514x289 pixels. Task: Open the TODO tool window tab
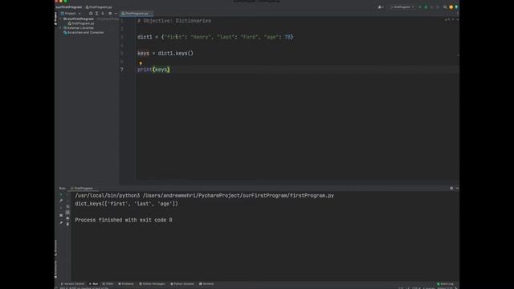coord(108,283)
